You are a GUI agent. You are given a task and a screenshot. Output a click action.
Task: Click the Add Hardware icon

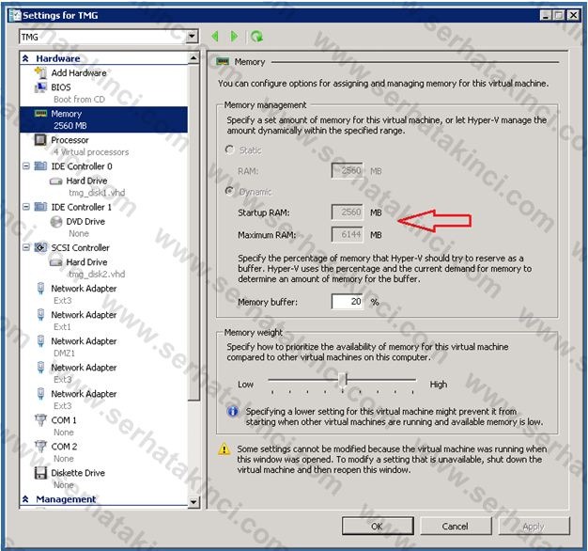40,72
